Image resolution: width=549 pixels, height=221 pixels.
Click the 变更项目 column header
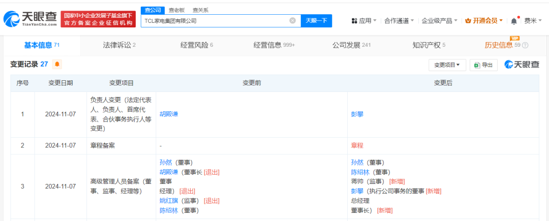coord(121,83)
